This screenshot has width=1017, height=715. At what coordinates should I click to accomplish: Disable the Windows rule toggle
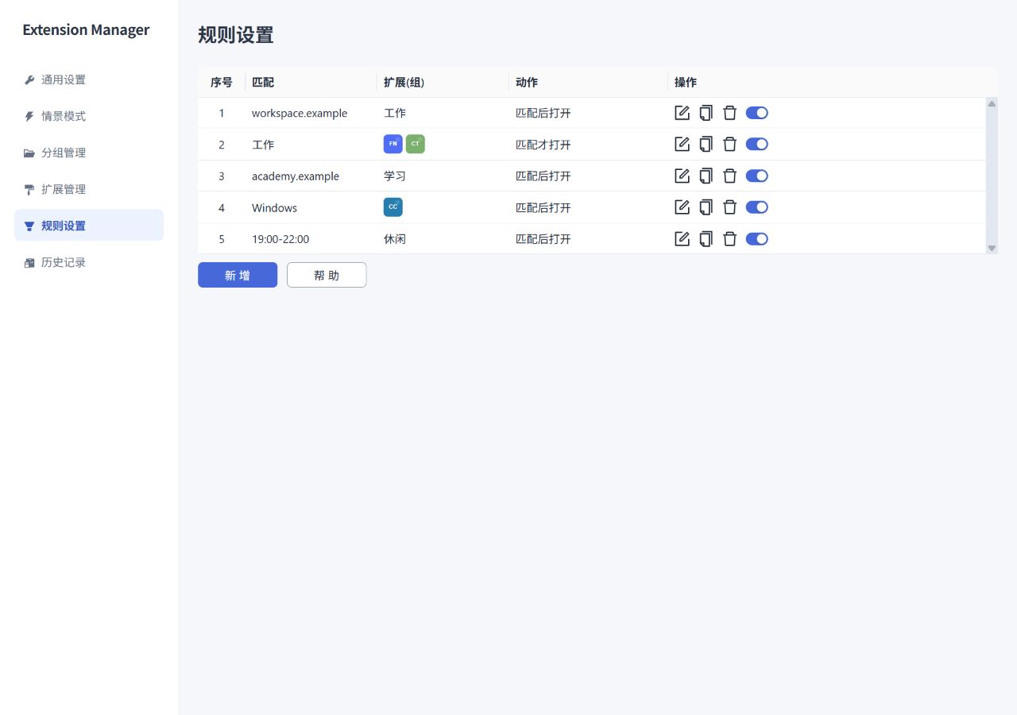pyautogui.click(x=756, y=207)
